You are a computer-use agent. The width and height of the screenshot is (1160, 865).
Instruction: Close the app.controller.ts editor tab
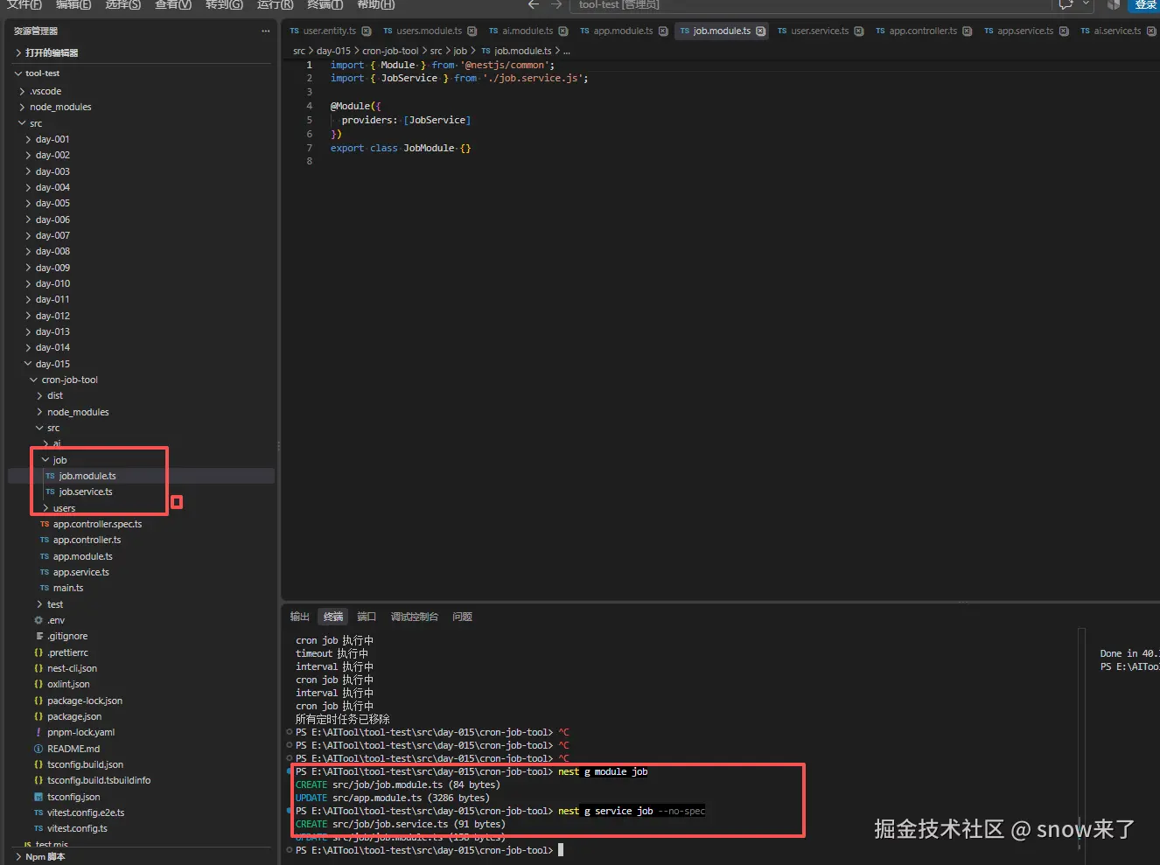click(x=968, y=31)
